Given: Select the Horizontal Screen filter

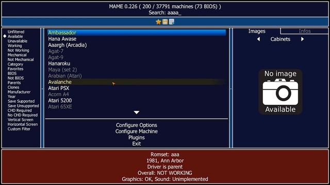Looking at the screenshot, I should (23, 124).
